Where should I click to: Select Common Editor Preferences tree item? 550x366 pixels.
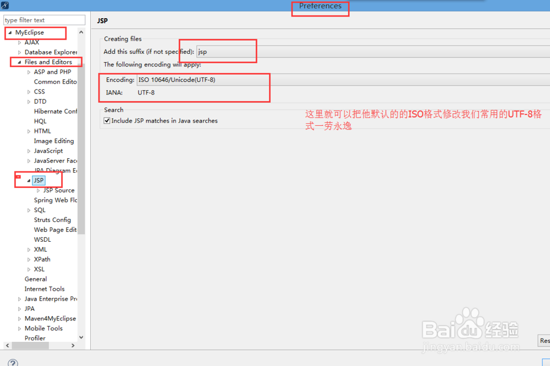(55, 82)
